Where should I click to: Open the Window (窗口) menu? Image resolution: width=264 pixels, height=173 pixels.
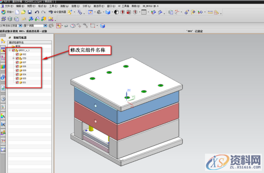pyautogui.click(x=111, y=6)
